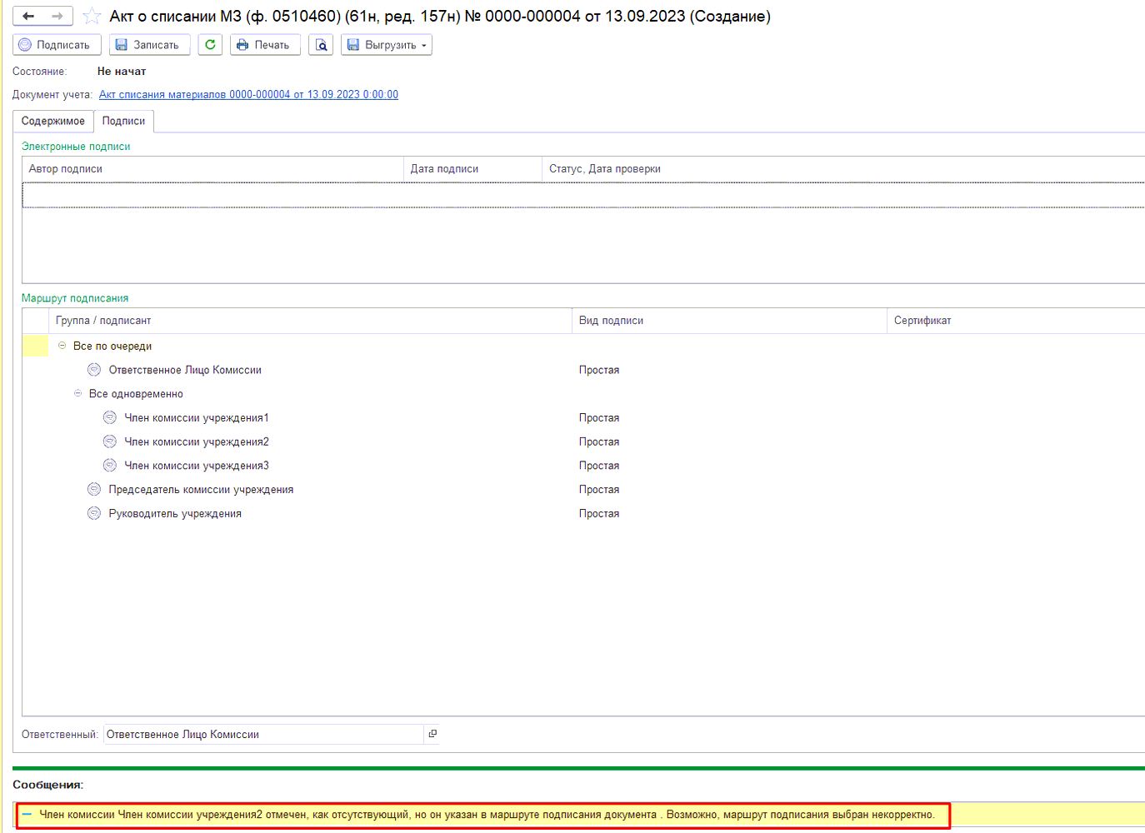This screenshot has width=1145, height=833.
Task: Select empty row in electronic signatures table
Action: [583, 195]
